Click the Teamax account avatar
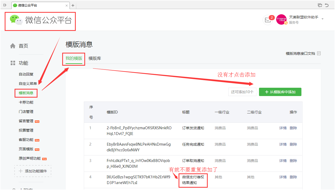Image resolution: width=335 pixels, height=190 pixels. (281, 19)
